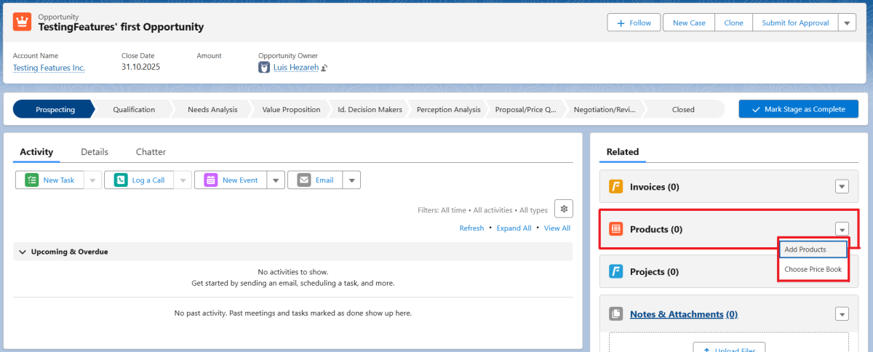Screen dimensions: 873x352
Task: Click the Follow button
Action: click(634, 23)
